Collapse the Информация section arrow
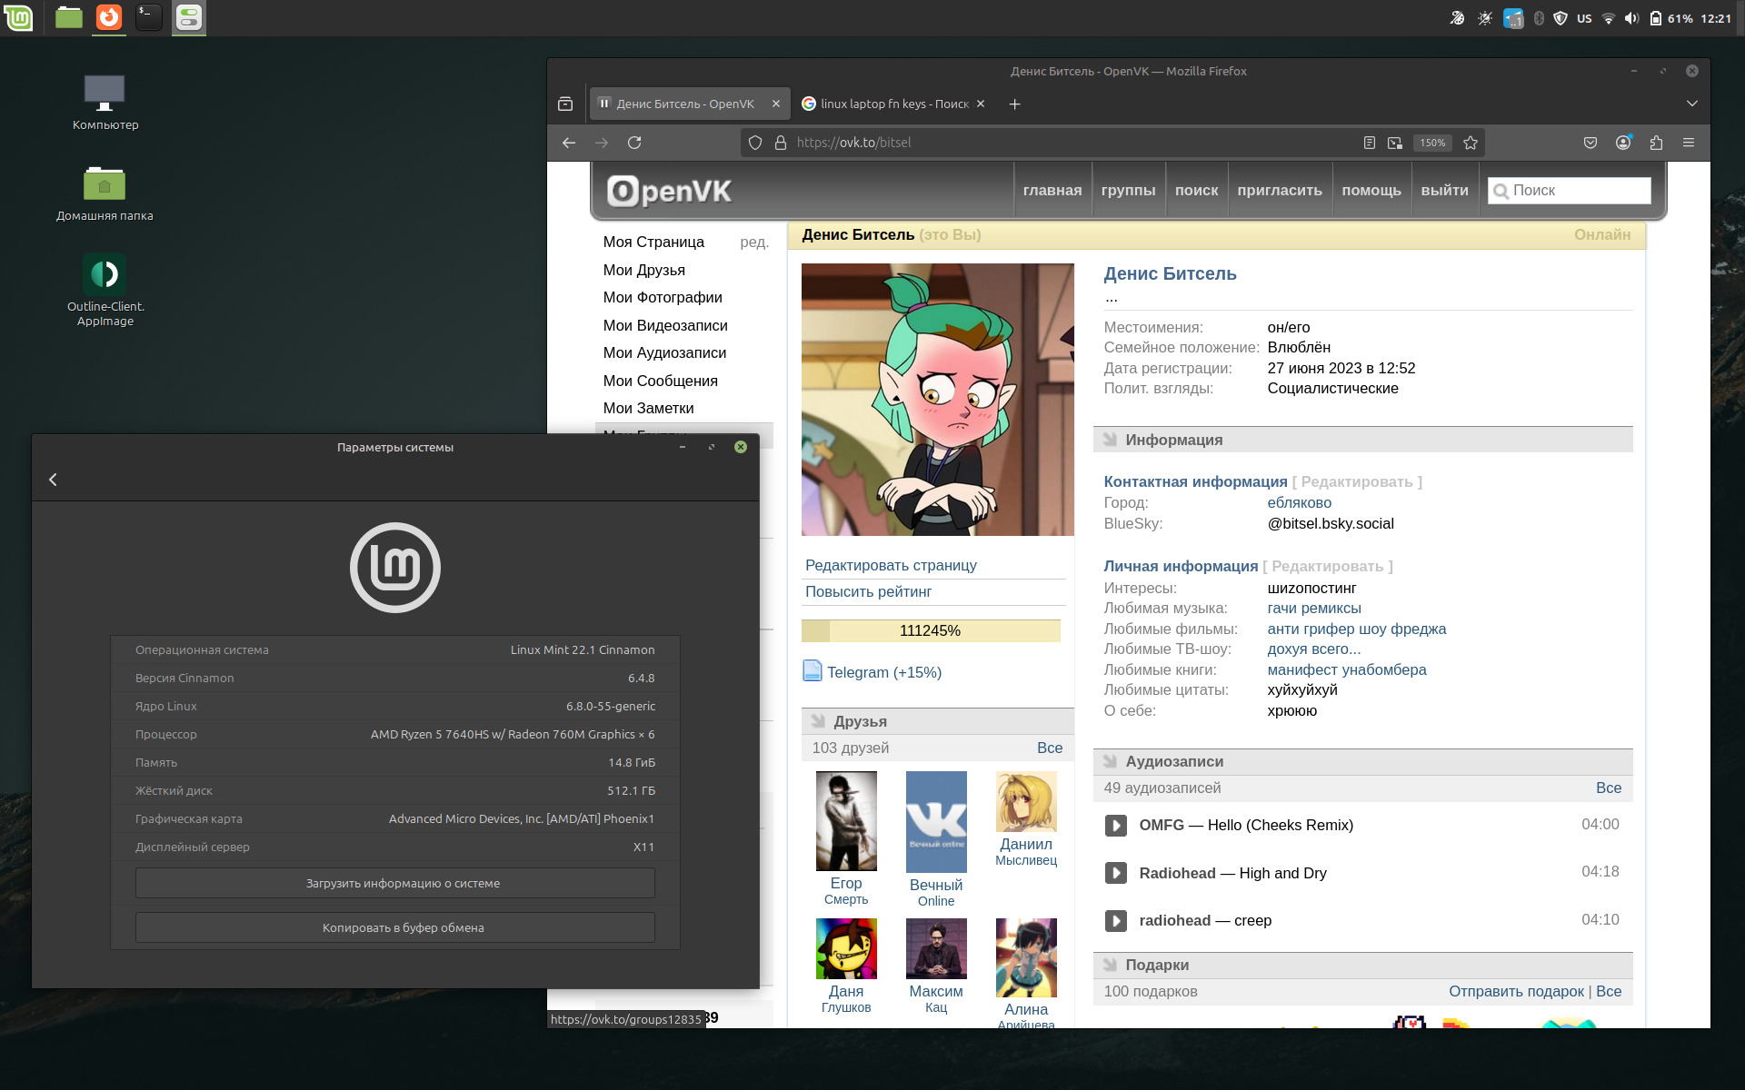Screen dimensions: 1745x1090 [1110, 440]
